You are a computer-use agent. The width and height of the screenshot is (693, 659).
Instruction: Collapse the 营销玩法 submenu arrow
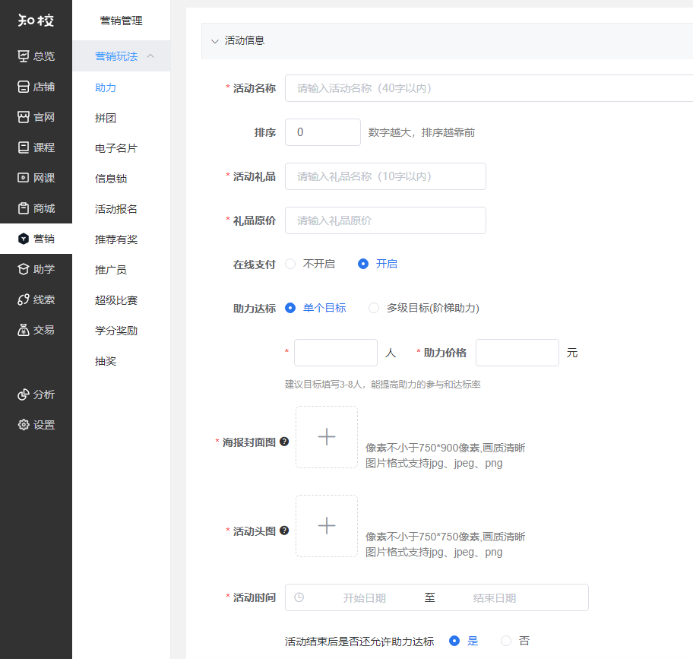(150, 55)
